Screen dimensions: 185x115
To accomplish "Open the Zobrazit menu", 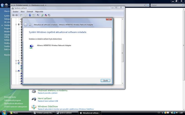I will point(30,11).
